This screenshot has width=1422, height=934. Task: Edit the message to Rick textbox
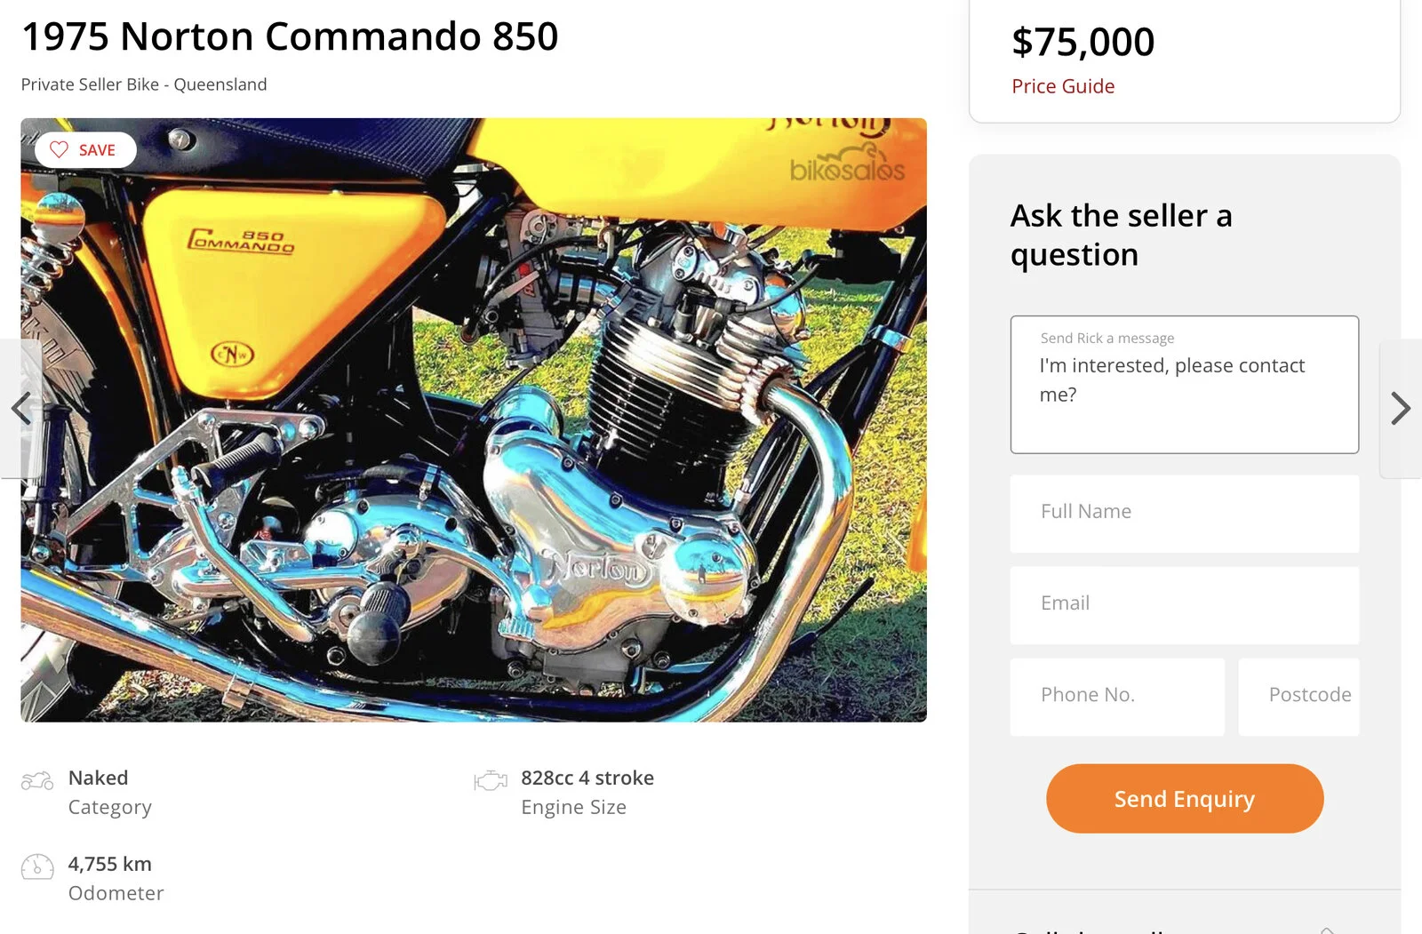coord(1184,384)
